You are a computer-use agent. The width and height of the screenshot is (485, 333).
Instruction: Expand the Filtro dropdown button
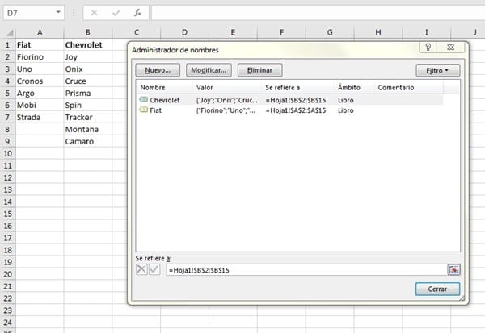437,70
